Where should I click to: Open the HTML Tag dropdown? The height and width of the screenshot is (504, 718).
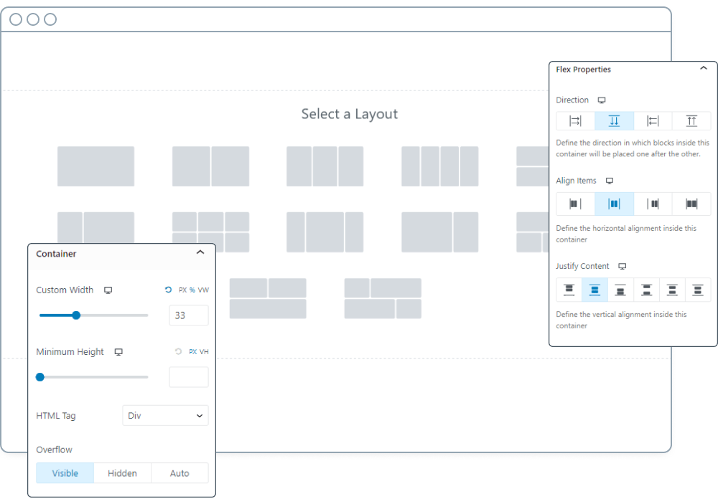[x=165, y=416]
